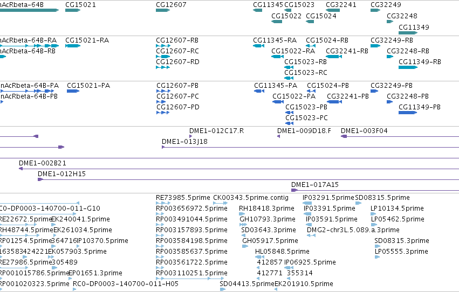Screen dimensions: 459x292
Task: Select EST RC0-DP0003-140700-011-H05
Action: (74, 290)
